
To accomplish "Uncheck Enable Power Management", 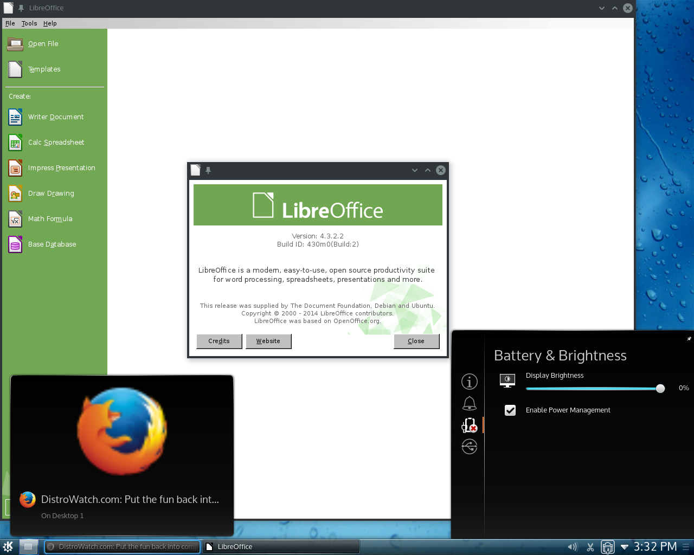I will point(510,410).
